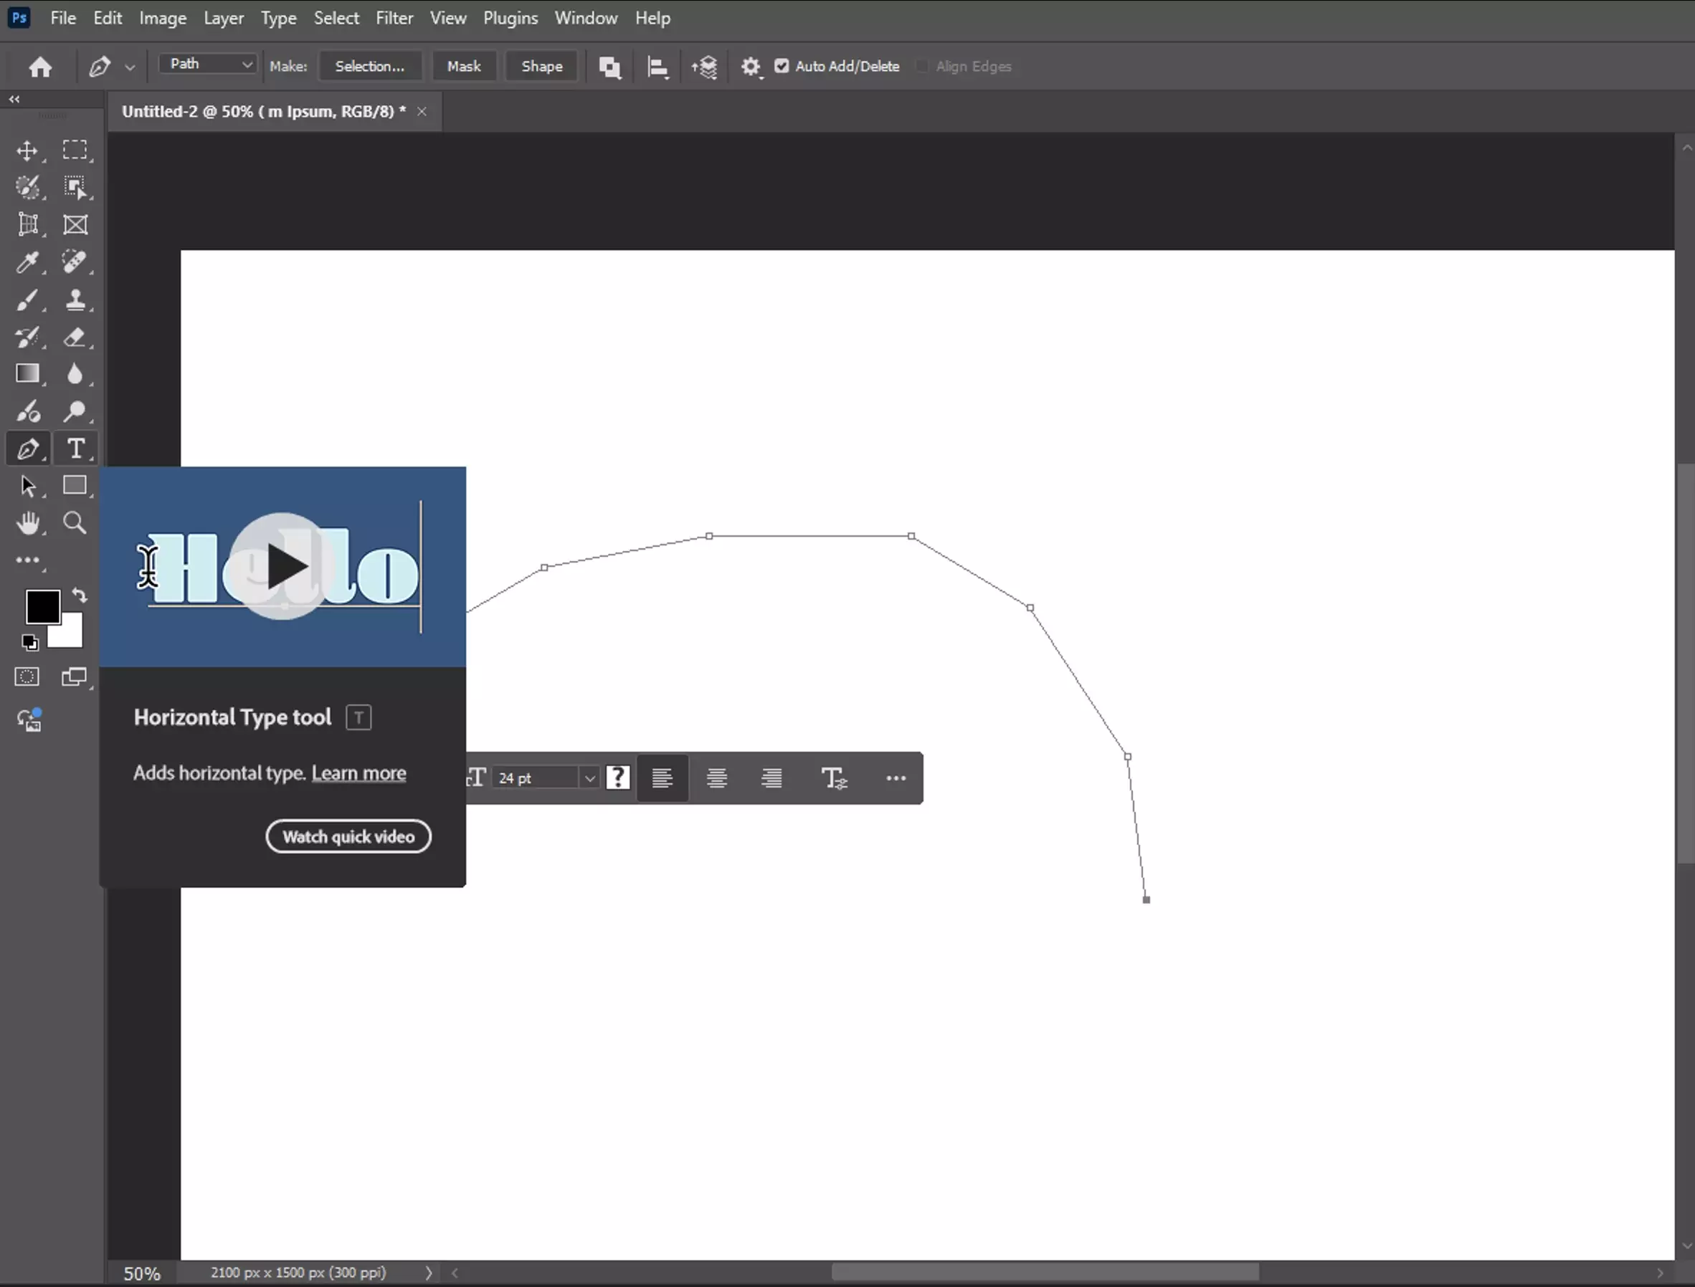This screenshot has height=1287, width=1695.
Task: Disable the Auto Add/Delete checkbox
Action: click(782, 67)
